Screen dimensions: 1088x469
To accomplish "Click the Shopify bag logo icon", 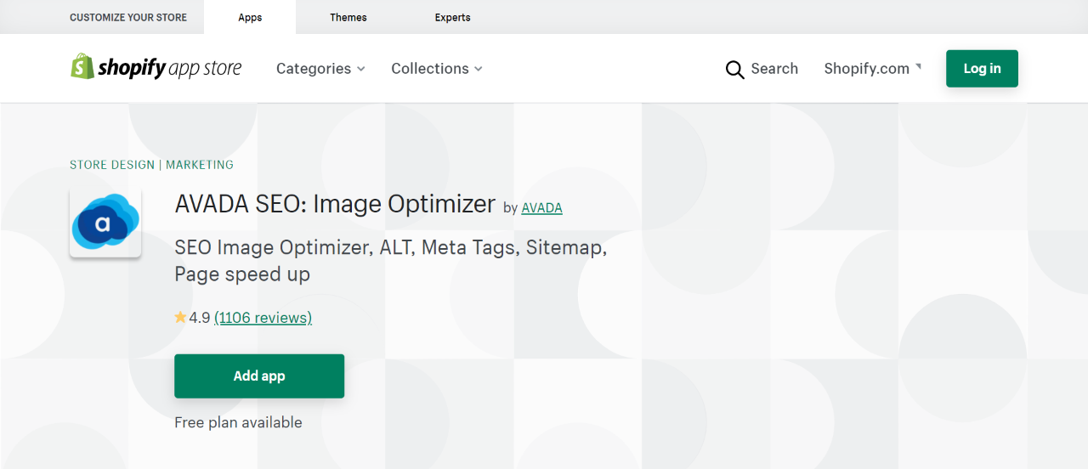I will (x=82, y=67).
